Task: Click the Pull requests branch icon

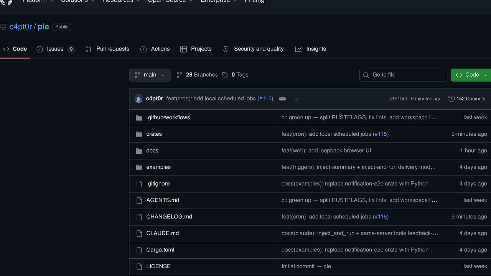Action: coord(89,49)
